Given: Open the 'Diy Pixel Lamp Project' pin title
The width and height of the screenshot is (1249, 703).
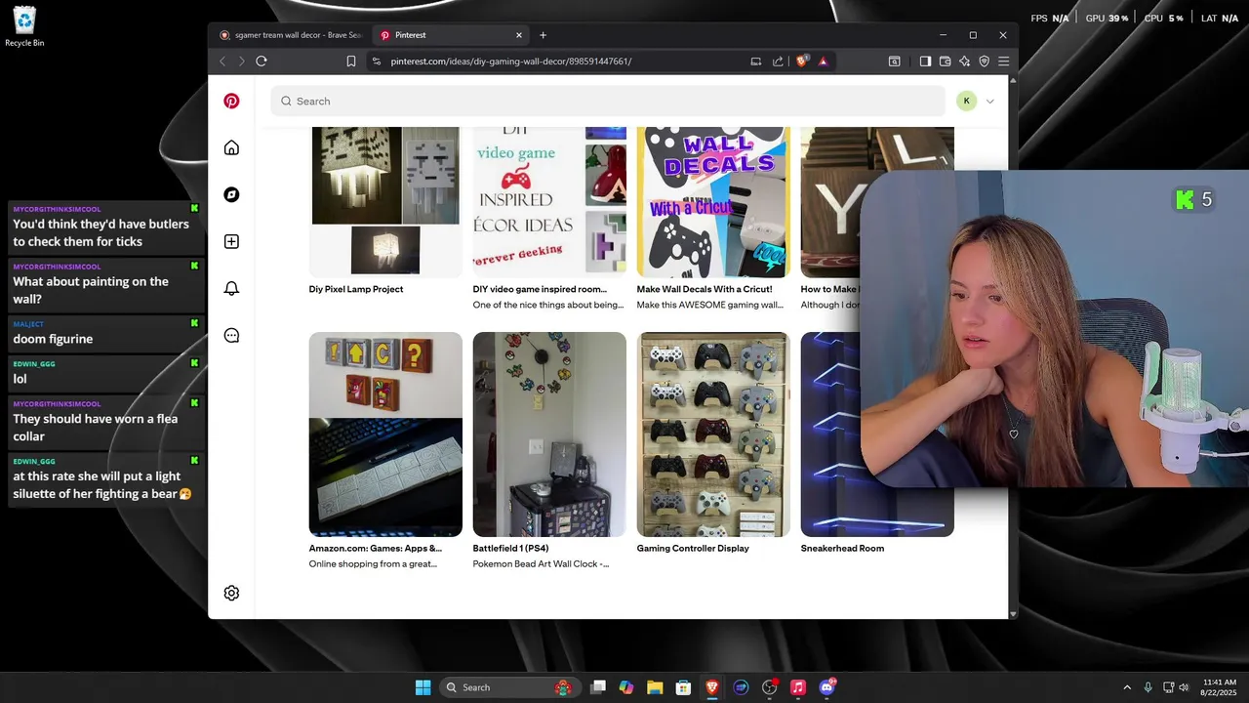Looking at the screenshot, I should click(356, 289).
